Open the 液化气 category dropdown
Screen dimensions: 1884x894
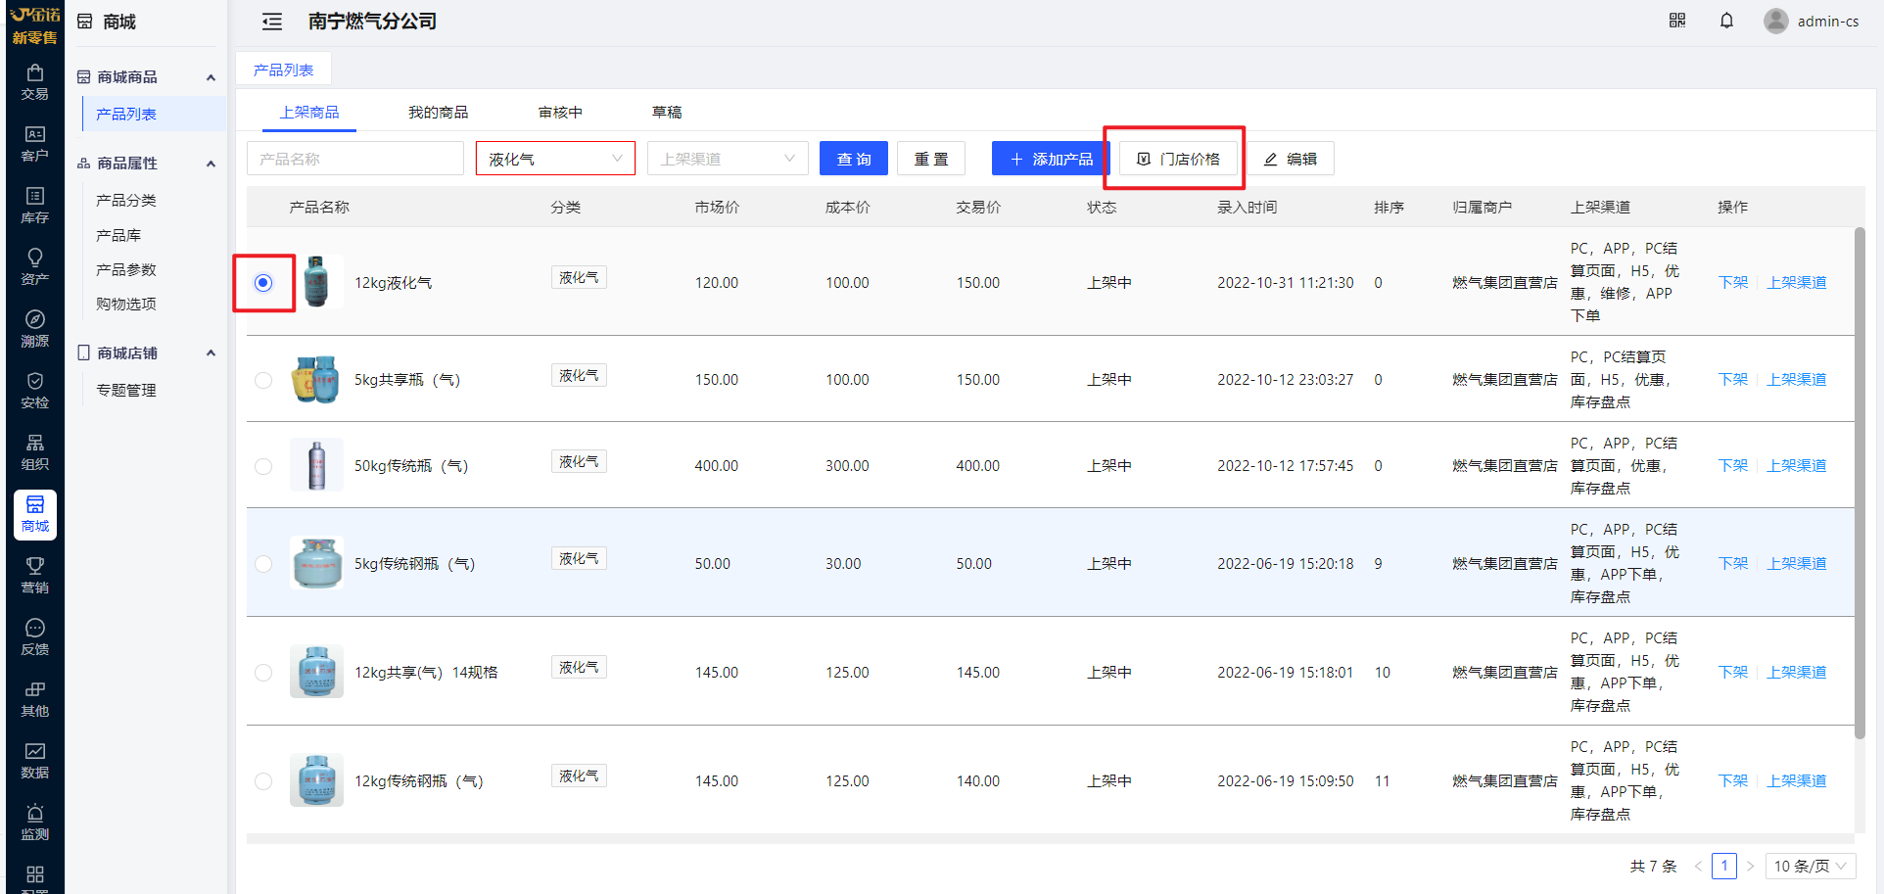pyautogui.click(x=555, y=159)
